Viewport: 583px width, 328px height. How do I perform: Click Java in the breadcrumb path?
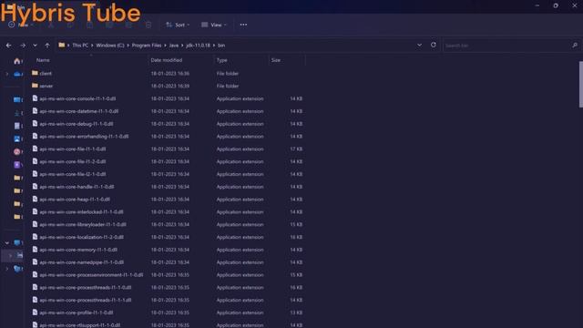pos(174,46)
